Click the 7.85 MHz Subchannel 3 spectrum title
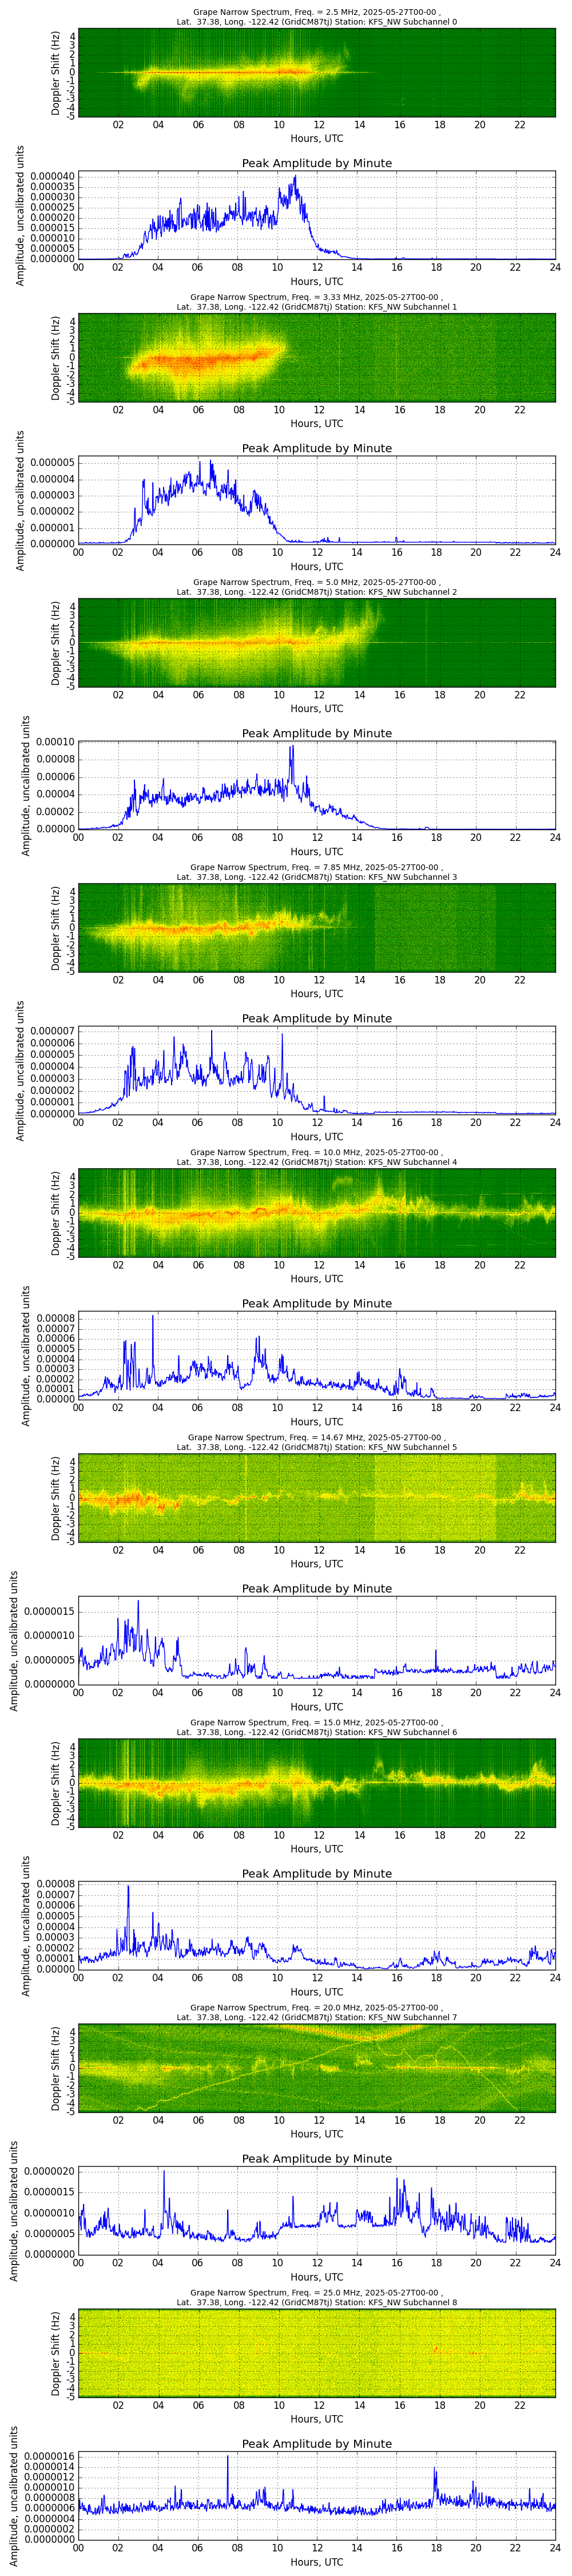This screenshot has height=2576, width=572. click(317, 872)
